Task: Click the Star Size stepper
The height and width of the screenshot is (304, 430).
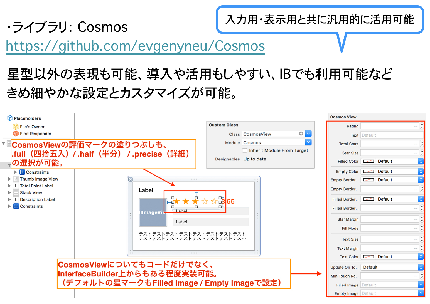Action: click(x=422, y=153)
